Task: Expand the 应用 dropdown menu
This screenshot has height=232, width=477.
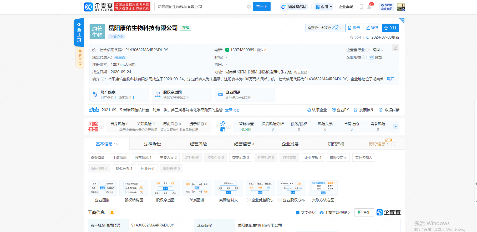Action: [x=324, y=7]
